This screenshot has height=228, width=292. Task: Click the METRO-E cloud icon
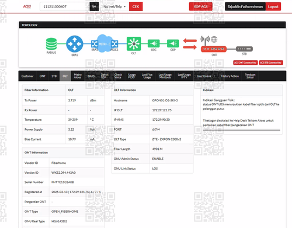(x=105, y=44)
